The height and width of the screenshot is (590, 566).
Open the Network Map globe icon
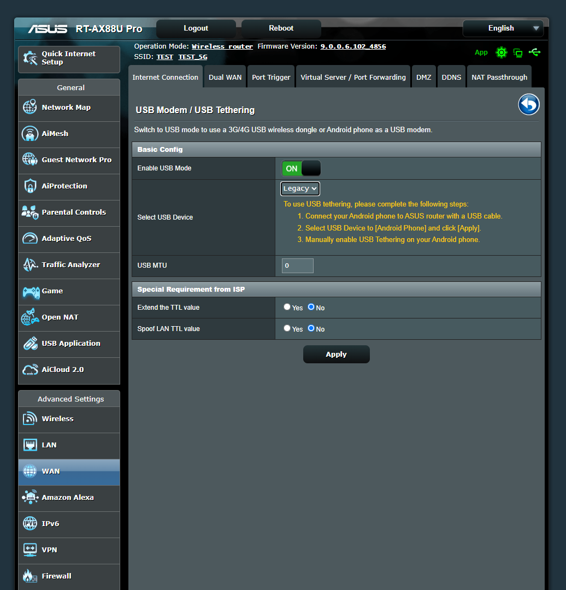click(x=30, y=107)
